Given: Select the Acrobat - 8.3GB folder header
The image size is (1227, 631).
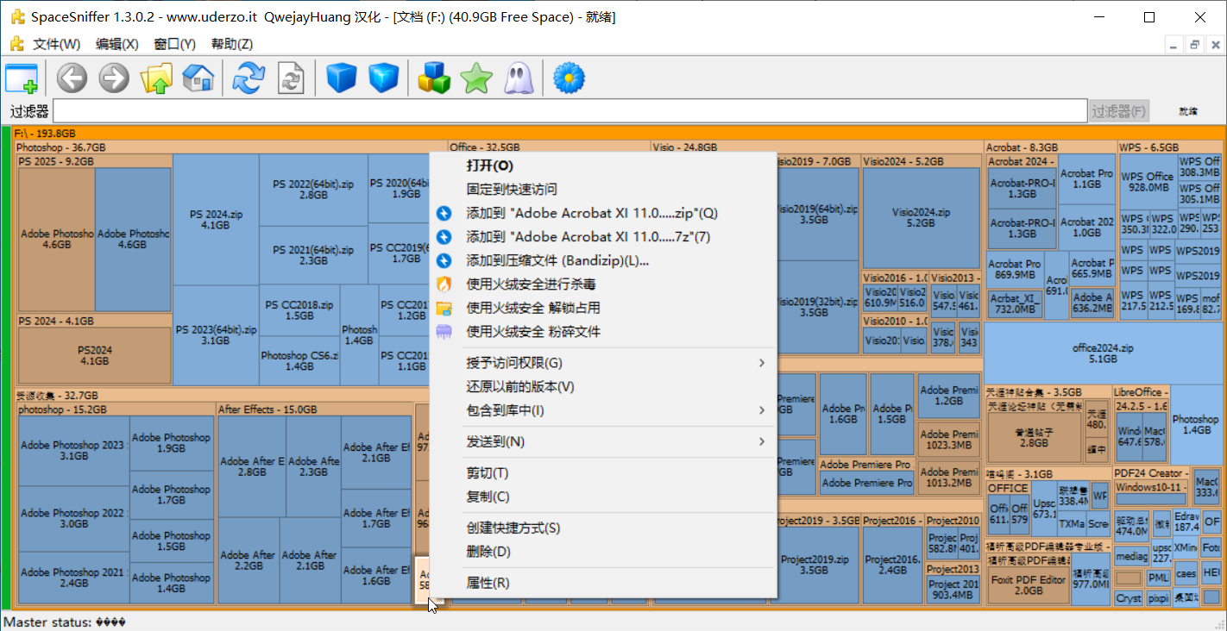Looking at the screenshot, I should pyautogui.click(x=1050, y=147).
